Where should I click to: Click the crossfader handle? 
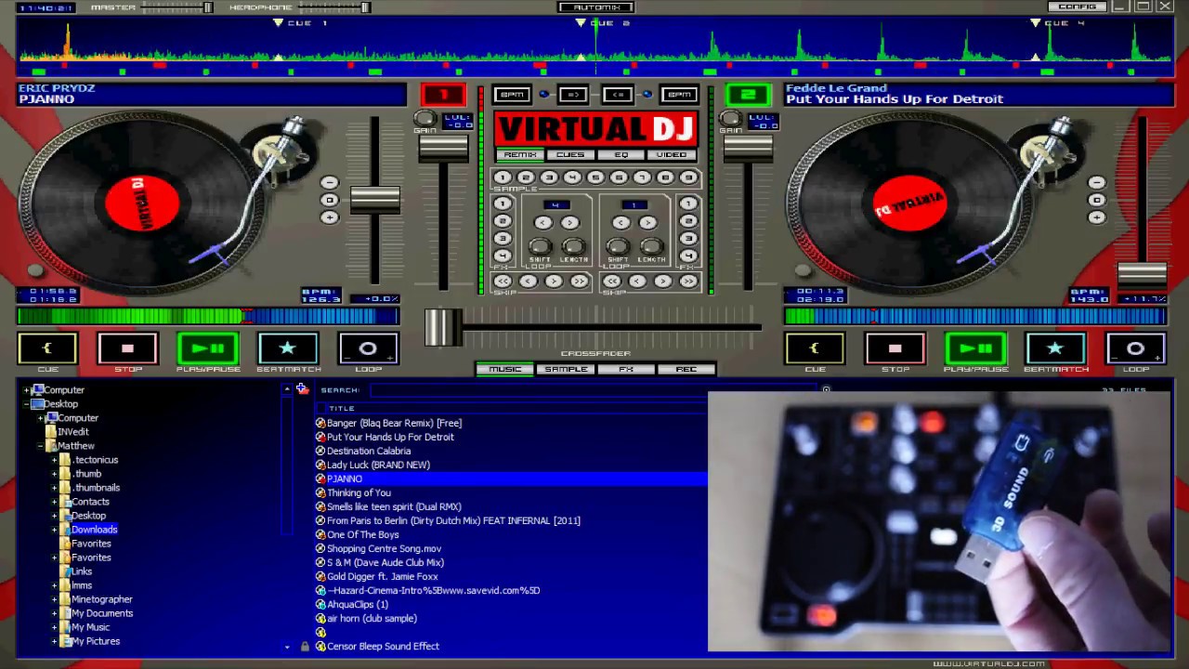point(442,327)
